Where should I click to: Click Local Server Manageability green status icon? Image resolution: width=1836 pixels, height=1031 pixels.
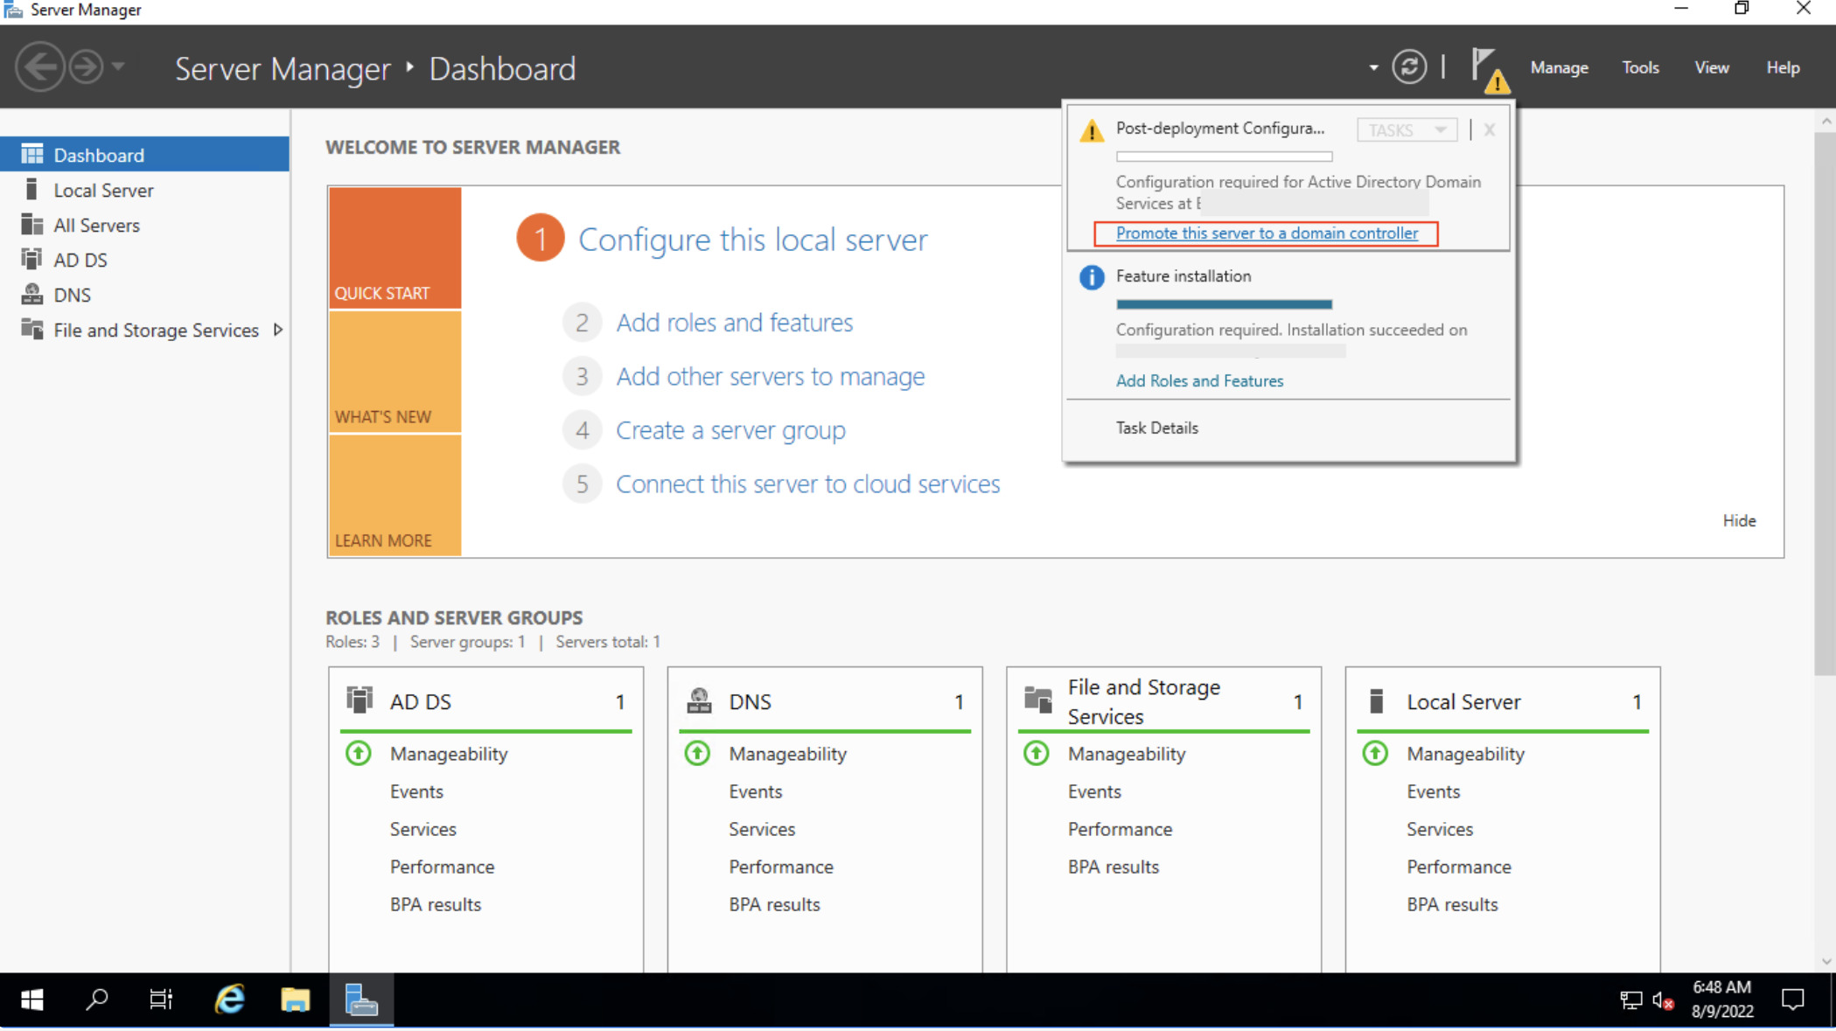tap(1375, 753)
